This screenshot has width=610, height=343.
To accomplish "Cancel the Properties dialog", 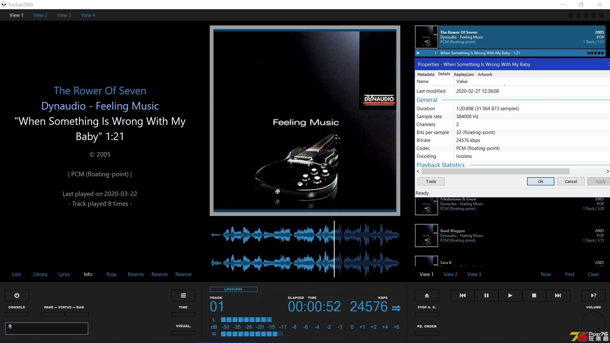I will (571, 181).
